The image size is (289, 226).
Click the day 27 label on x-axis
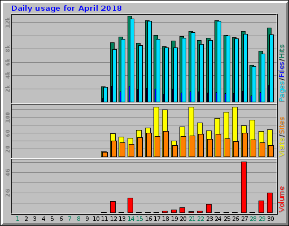(244, 219)
